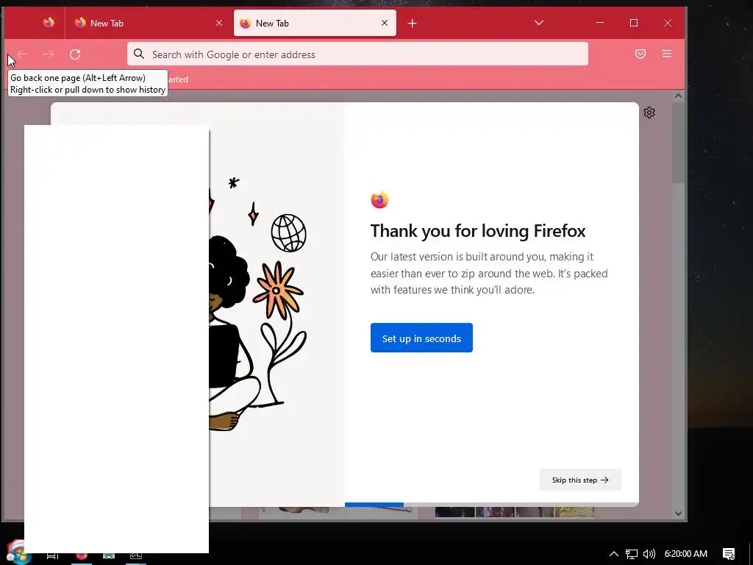753x565 pixels.
Task: Reload the current page
Action: coord(75,54)
